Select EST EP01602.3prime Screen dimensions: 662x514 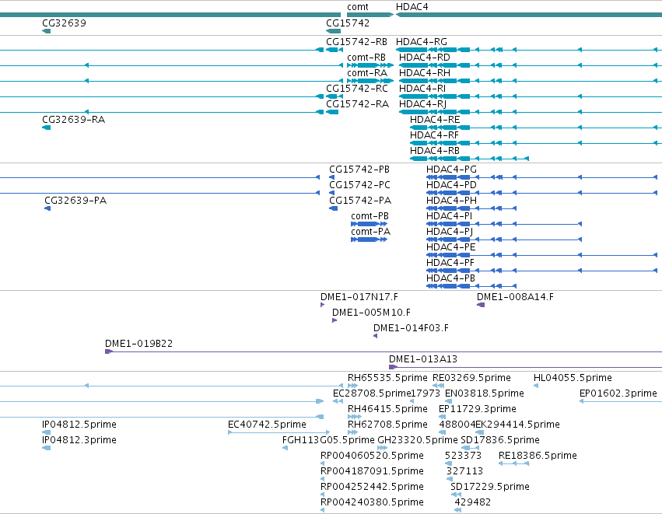[618, 393]
